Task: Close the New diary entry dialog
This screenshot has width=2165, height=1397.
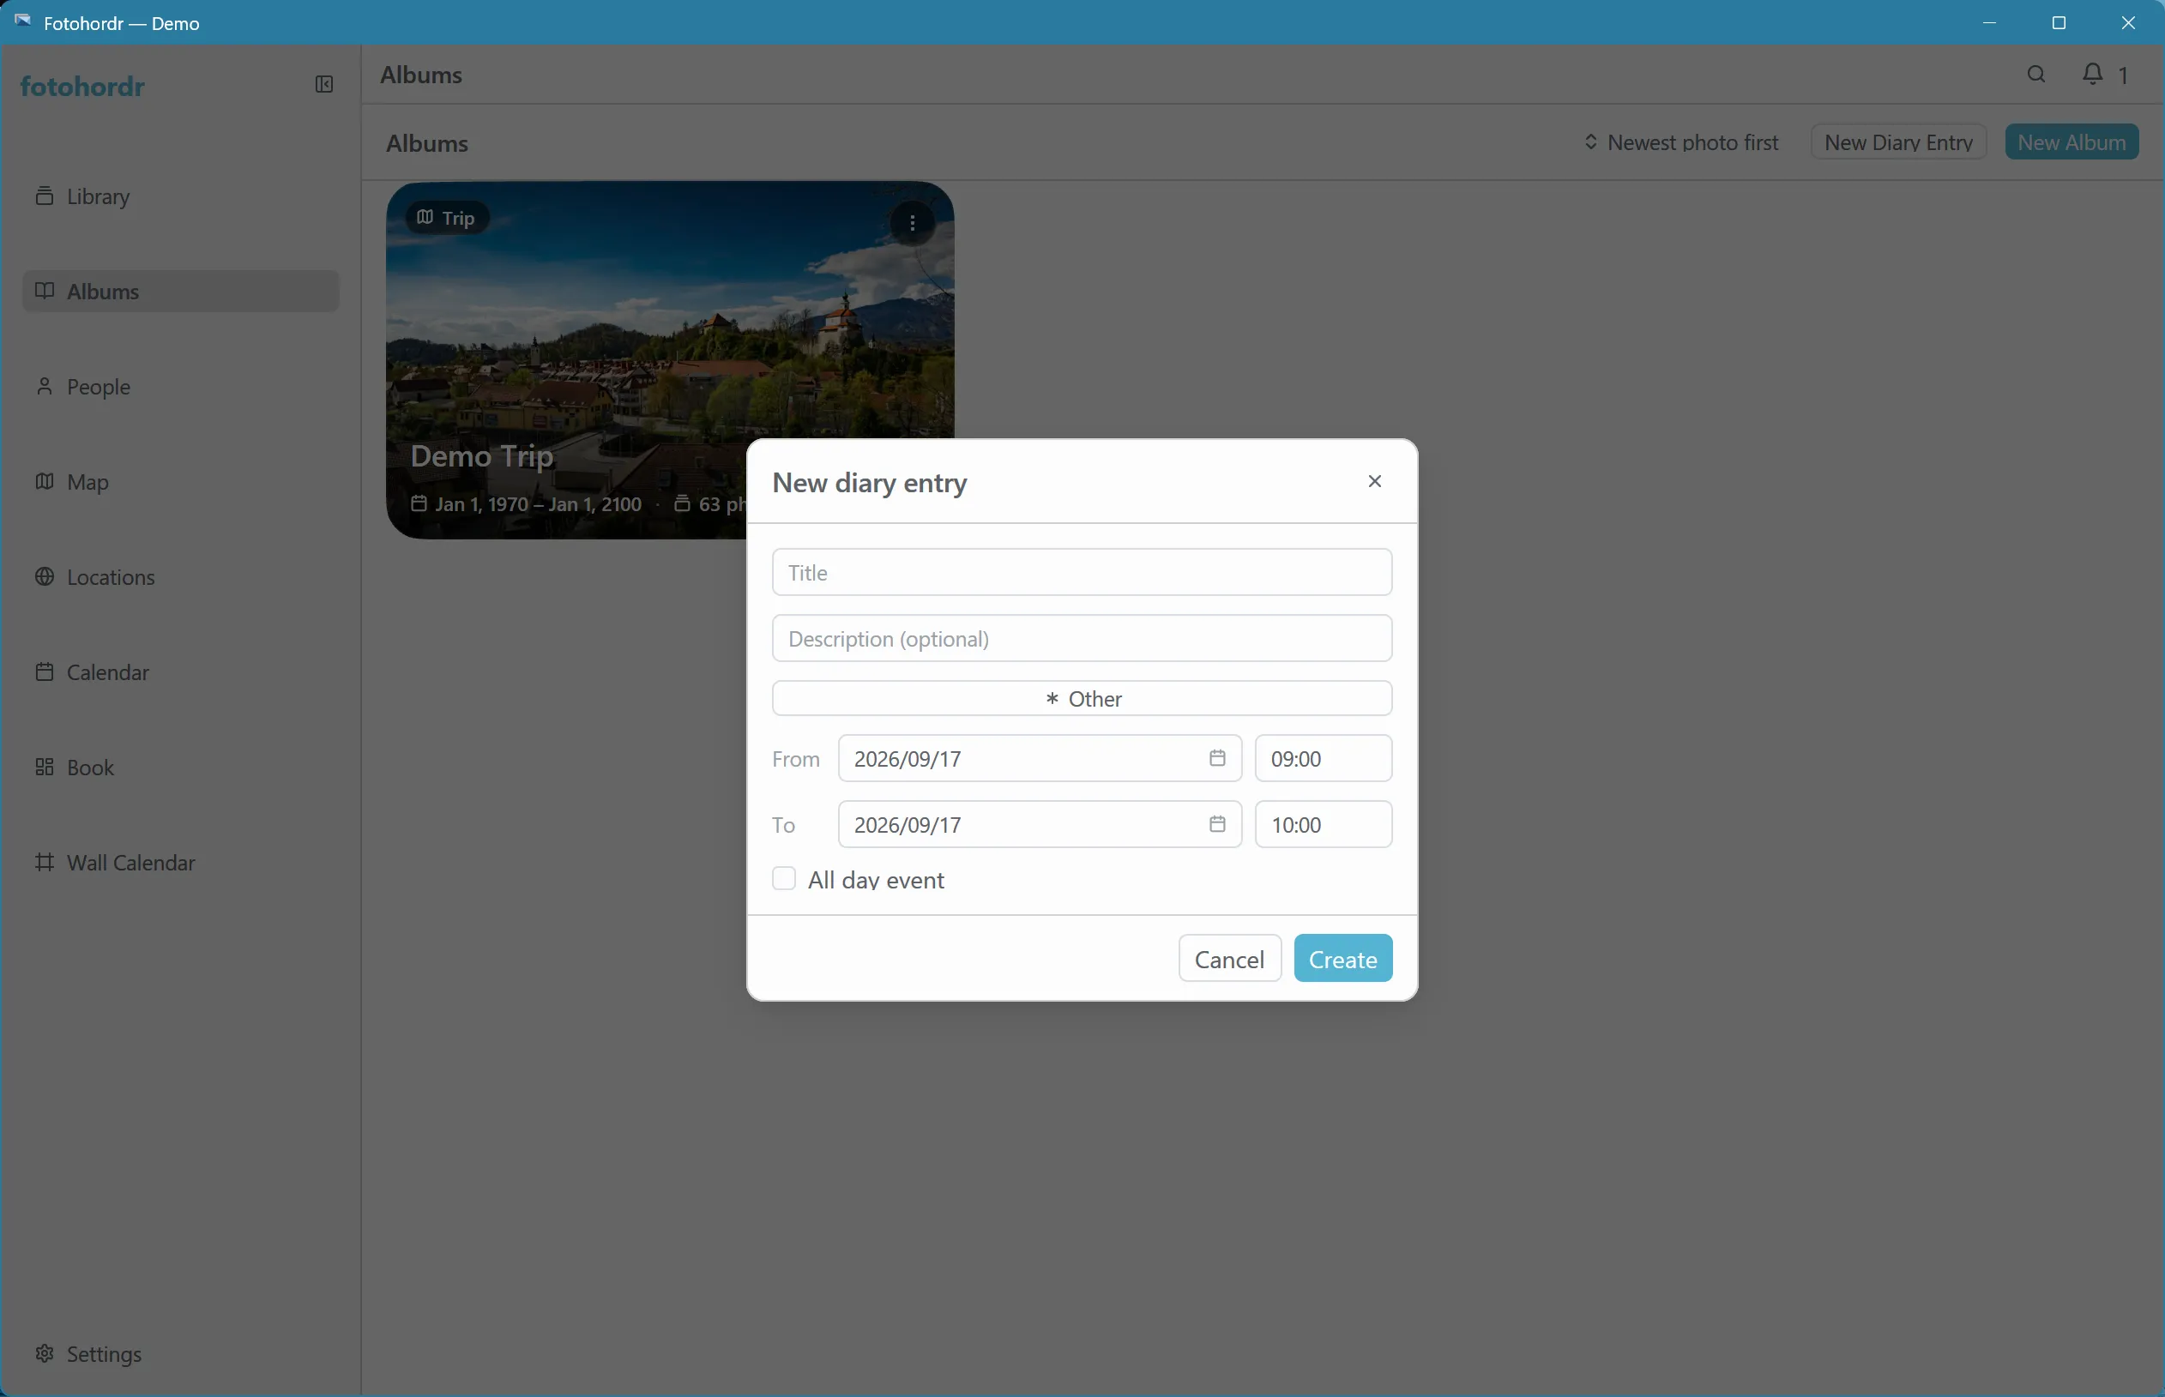Action: [1375, 481]
